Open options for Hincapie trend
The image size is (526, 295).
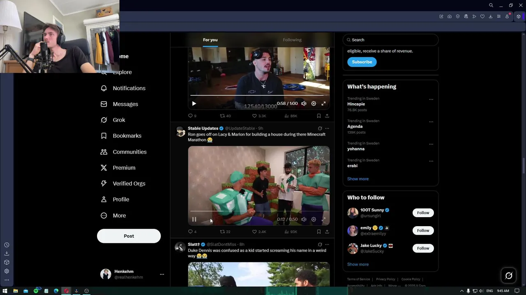point(431,99)
